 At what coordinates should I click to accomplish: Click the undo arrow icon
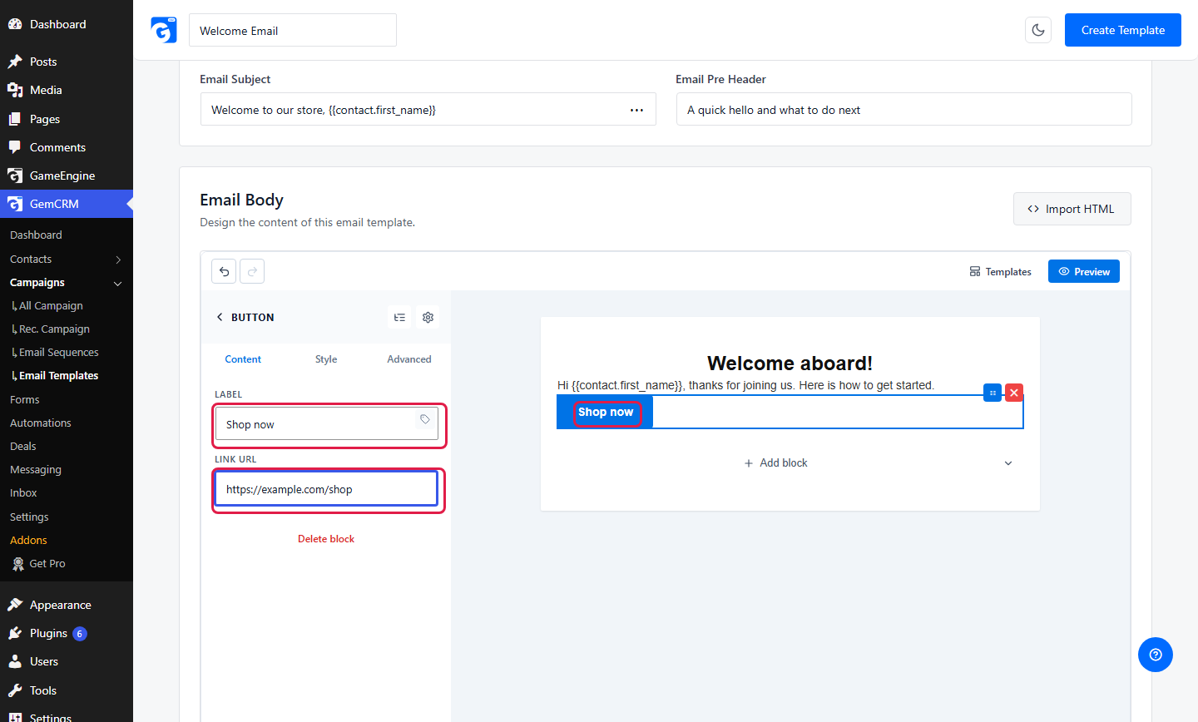[x=224, y=271]
